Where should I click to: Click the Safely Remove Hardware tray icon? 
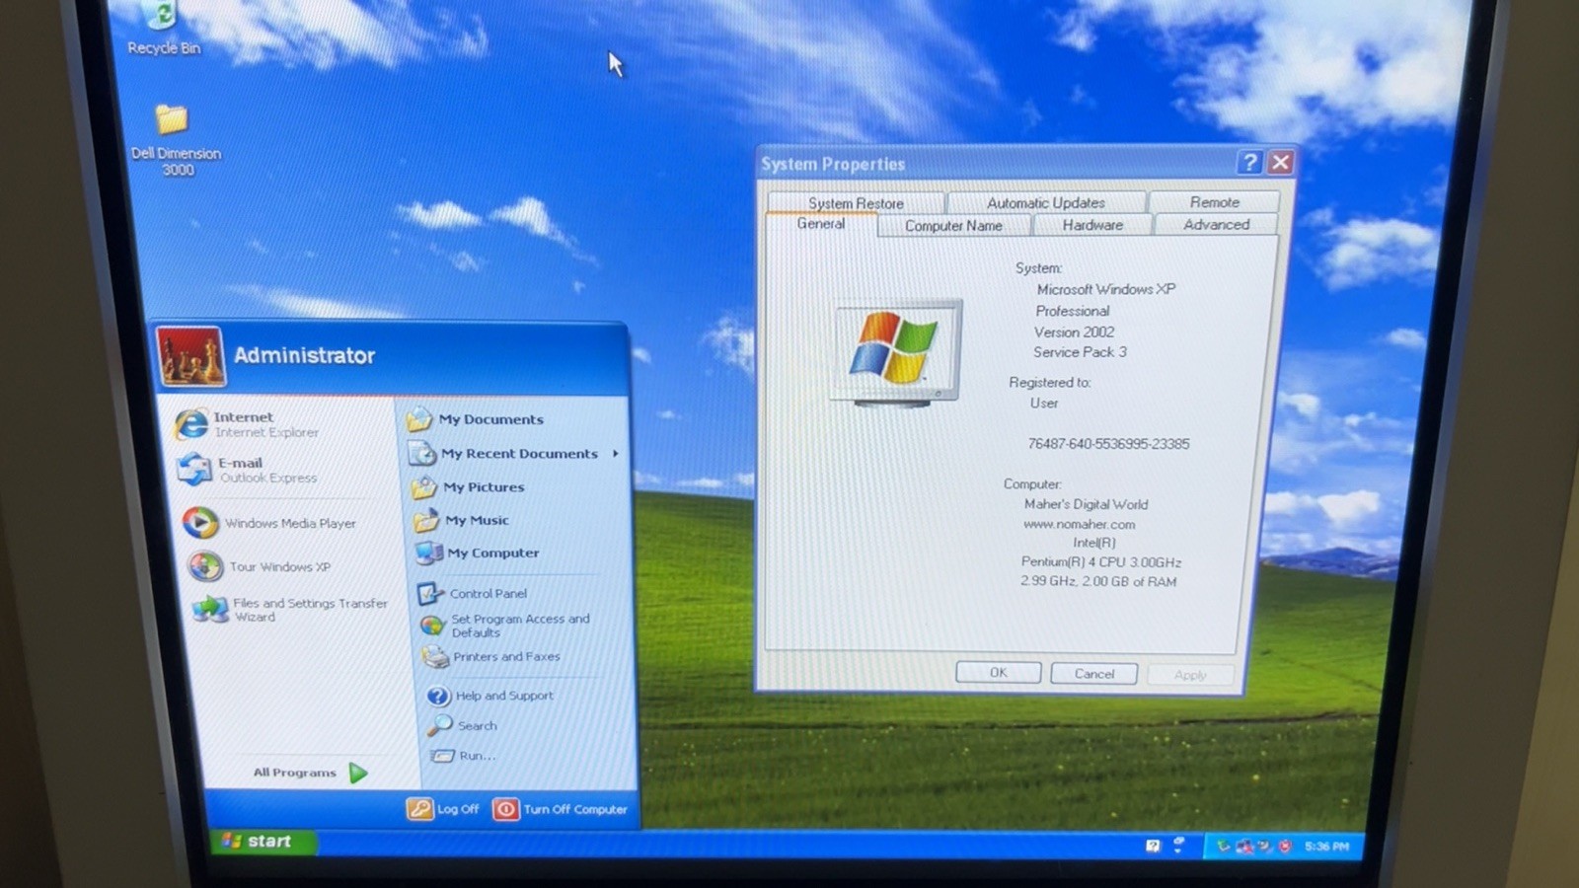point(1224,846)
